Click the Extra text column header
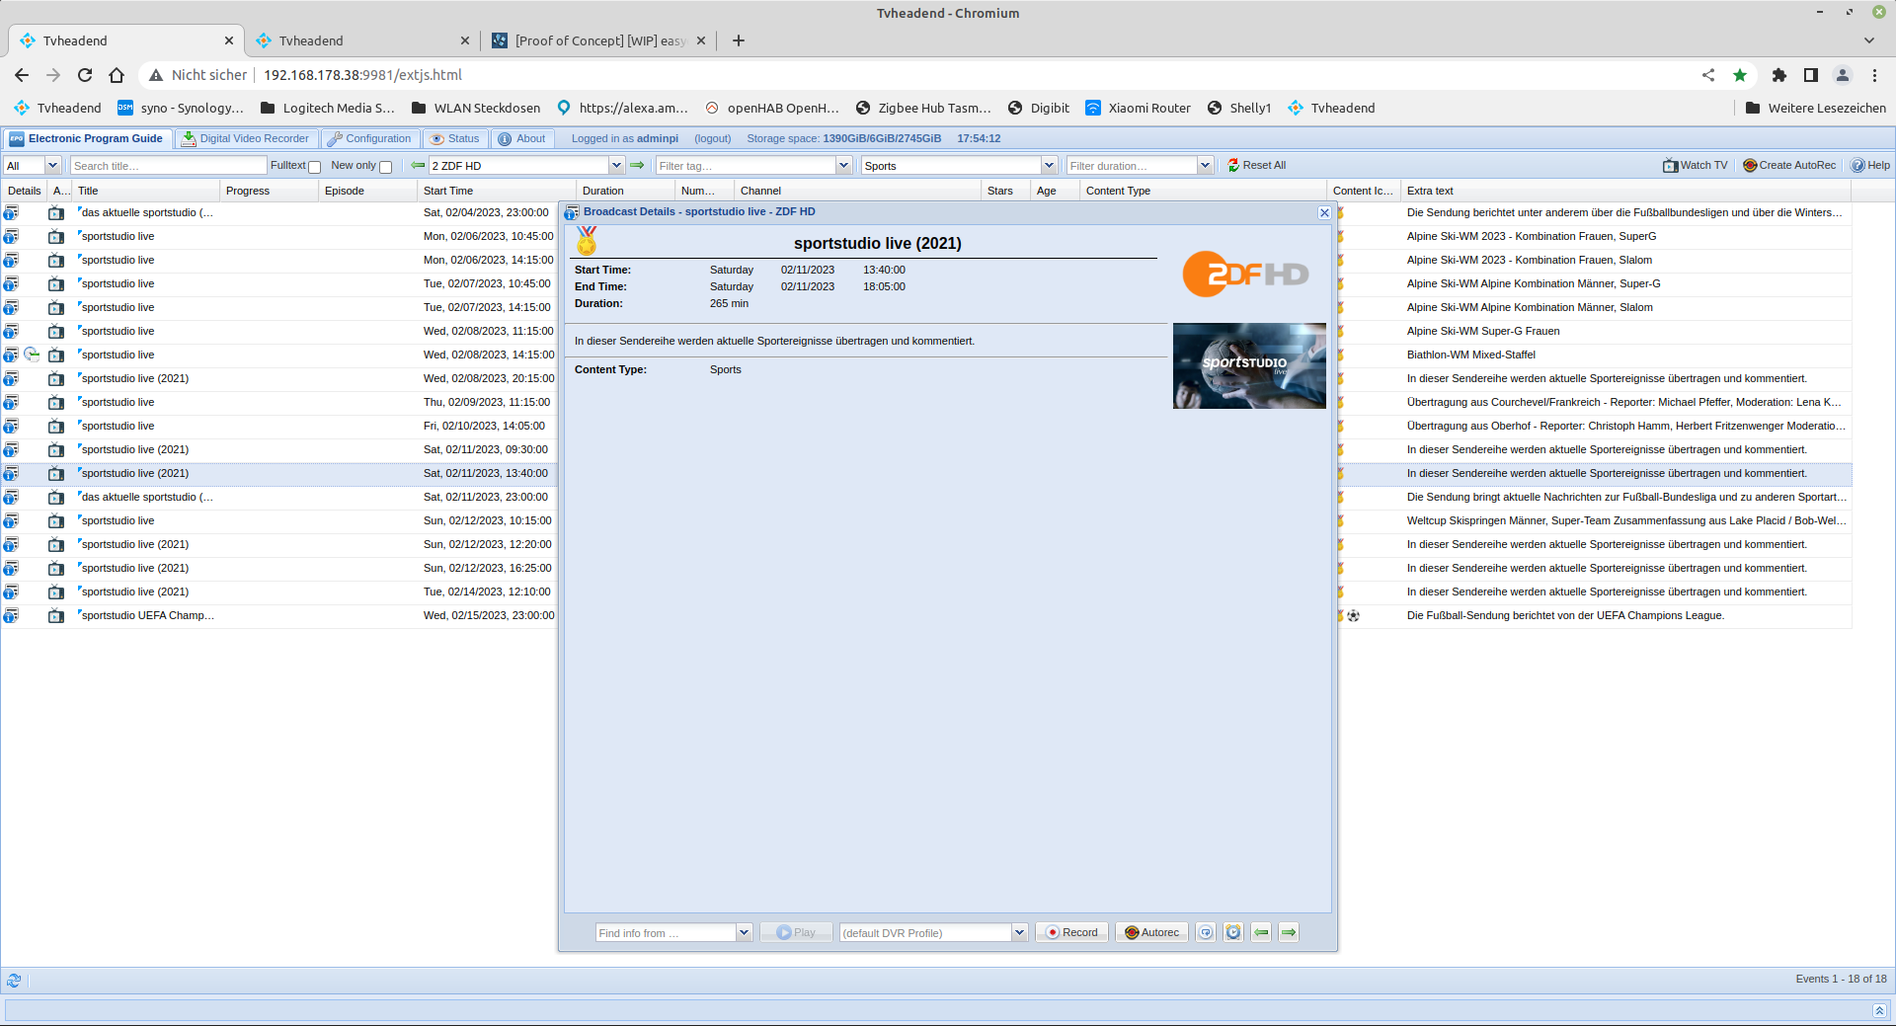 [x=1626, y=192]
